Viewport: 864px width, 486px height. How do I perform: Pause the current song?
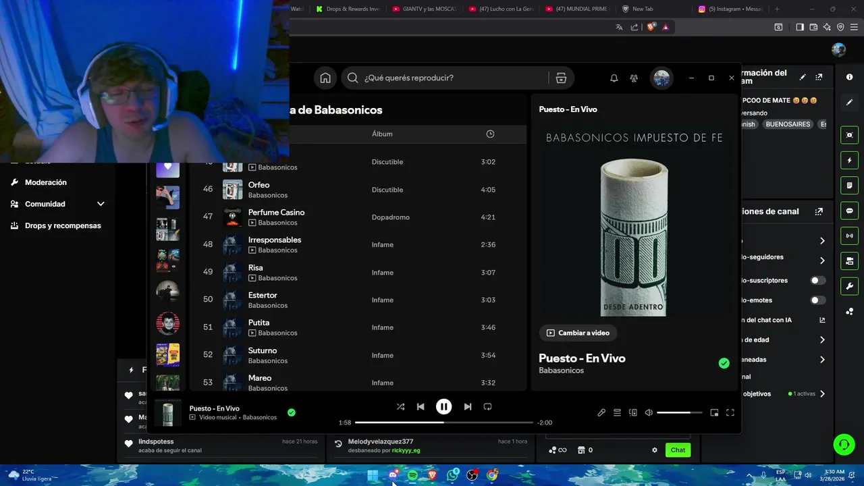tap(443, 406)
